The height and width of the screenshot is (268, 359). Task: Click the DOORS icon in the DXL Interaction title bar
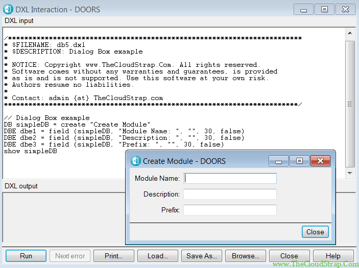pyautogui.click(x=8, y=9)
